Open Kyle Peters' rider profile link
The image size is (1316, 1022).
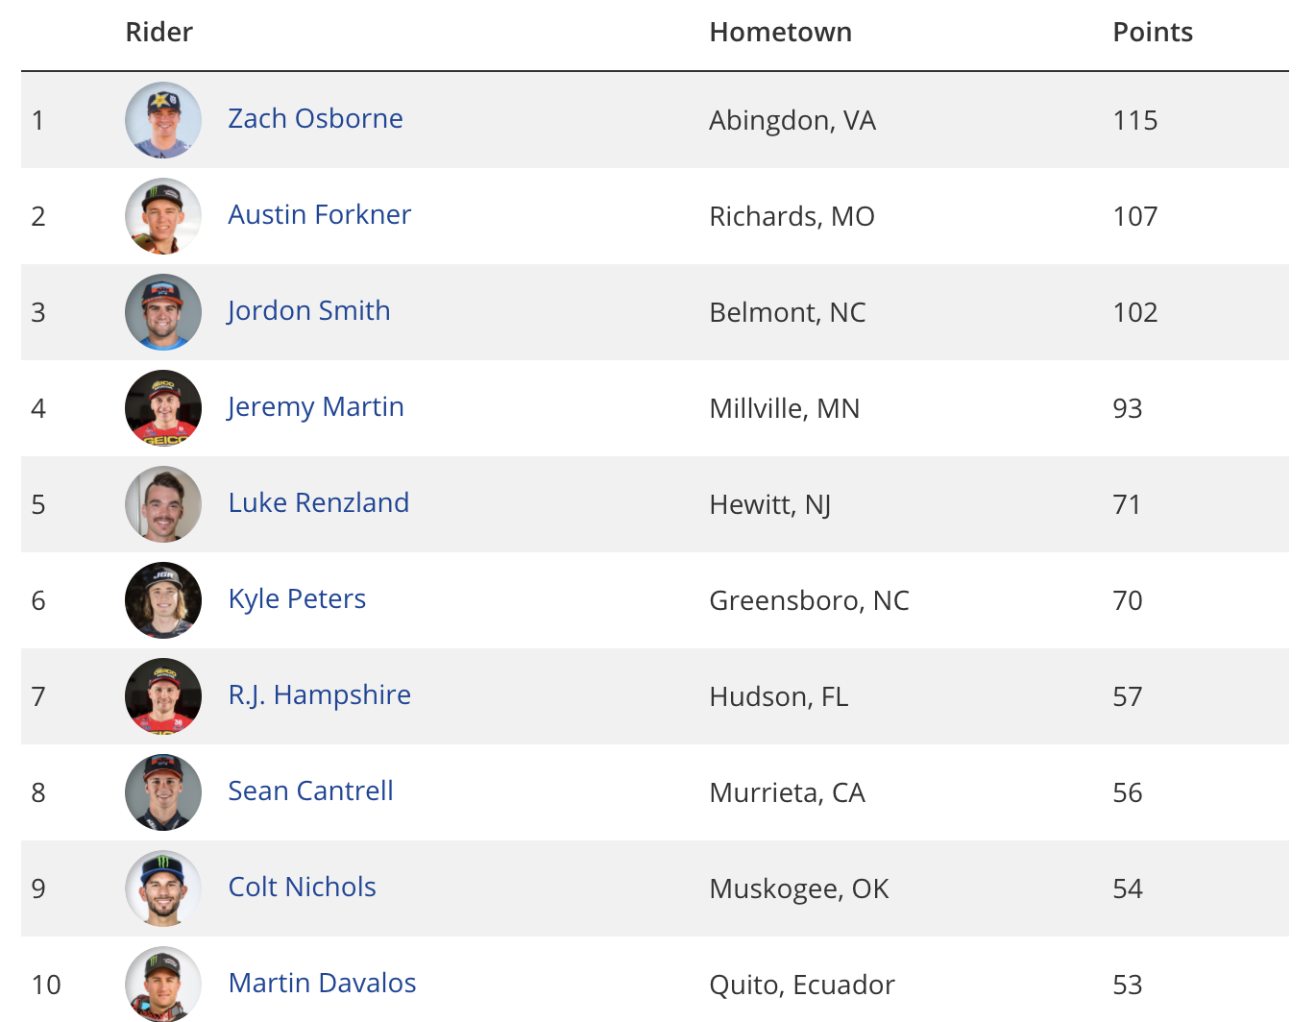tap(297, 598)
